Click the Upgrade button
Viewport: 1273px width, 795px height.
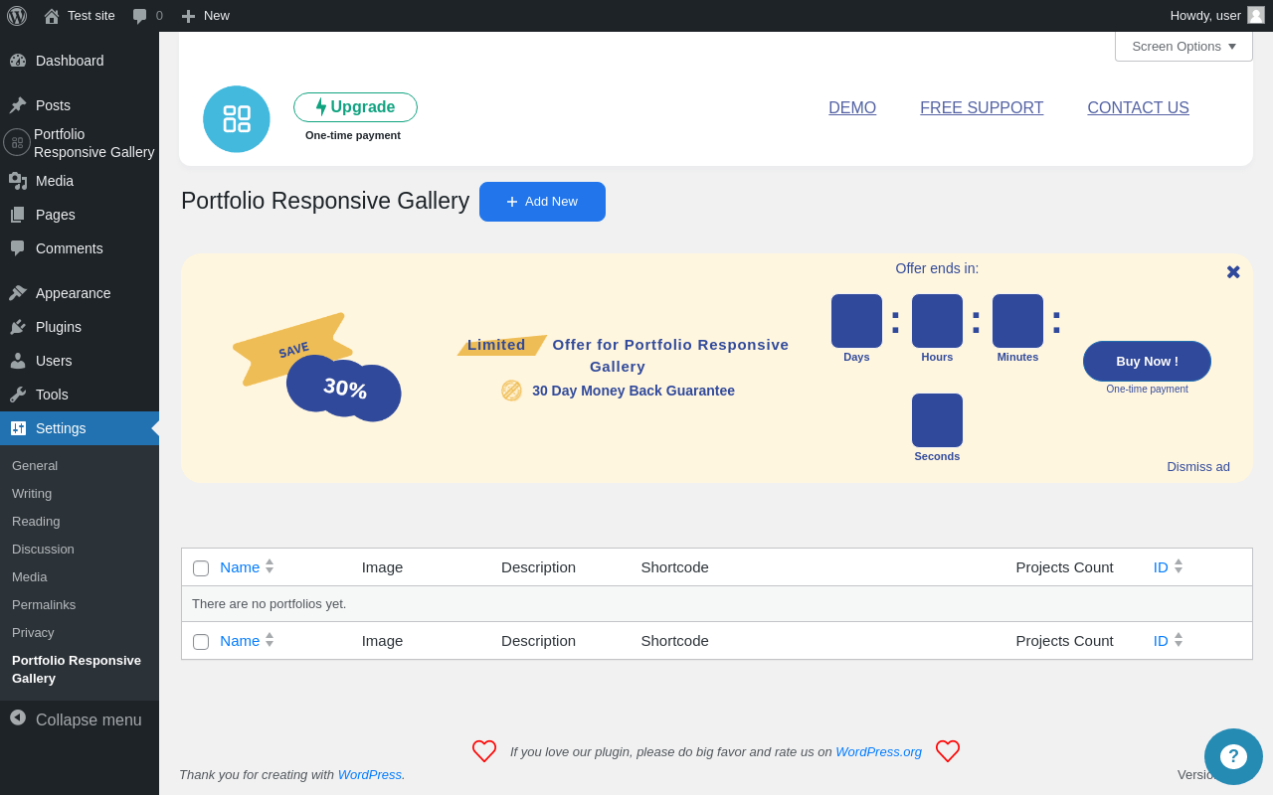[x=355, y=107]
